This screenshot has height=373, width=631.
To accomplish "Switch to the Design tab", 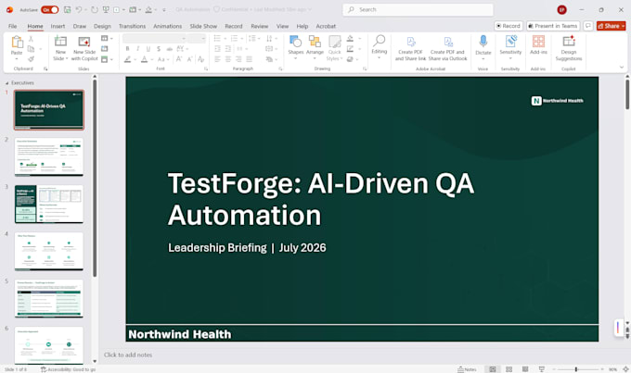I will [x=102, y=26].
